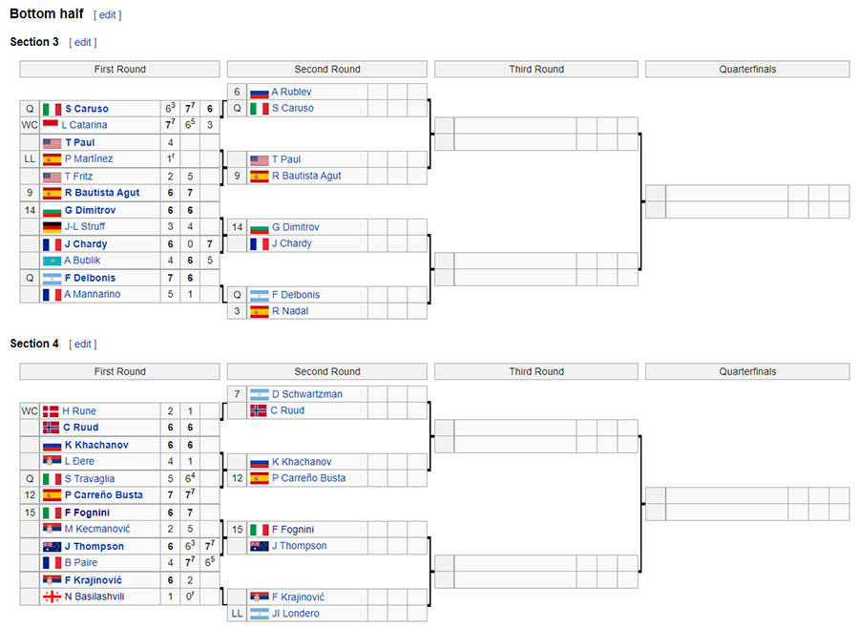
Task: Click Kazakhstan flag beside A Bublik
Action: (52, 261)
